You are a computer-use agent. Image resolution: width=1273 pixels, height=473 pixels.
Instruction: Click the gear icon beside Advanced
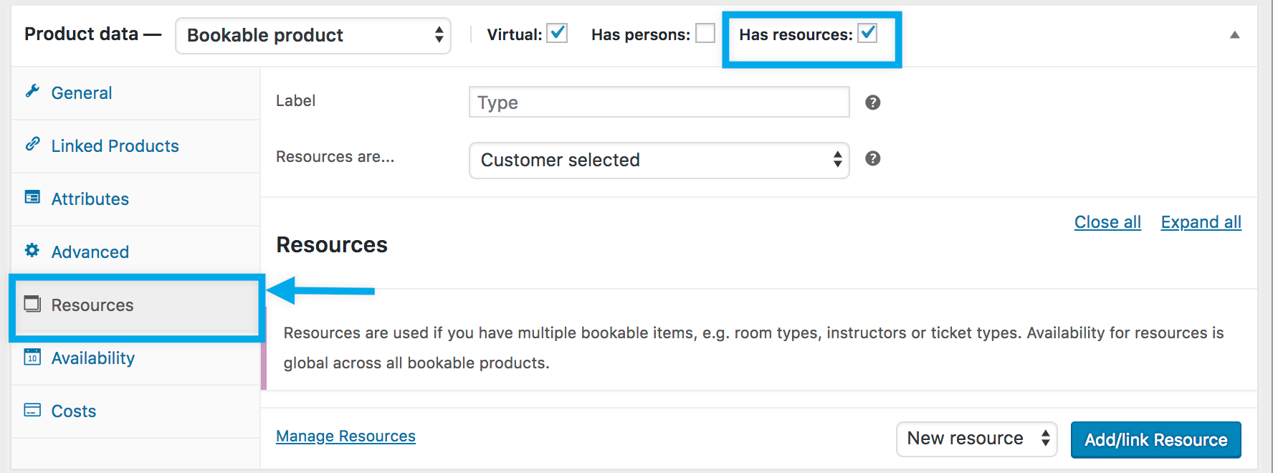33,251
